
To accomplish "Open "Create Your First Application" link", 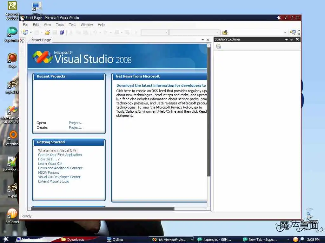I will point(60,155).
